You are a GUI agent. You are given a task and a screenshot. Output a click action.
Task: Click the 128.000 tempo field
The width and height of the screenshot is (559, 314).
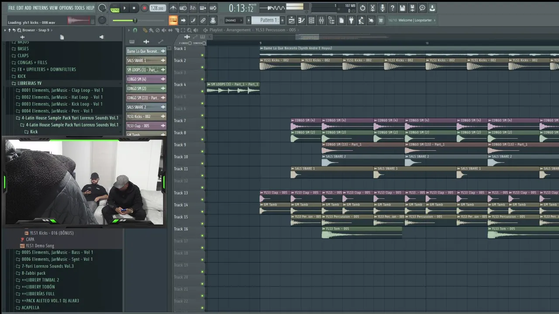tap(158, 8)
